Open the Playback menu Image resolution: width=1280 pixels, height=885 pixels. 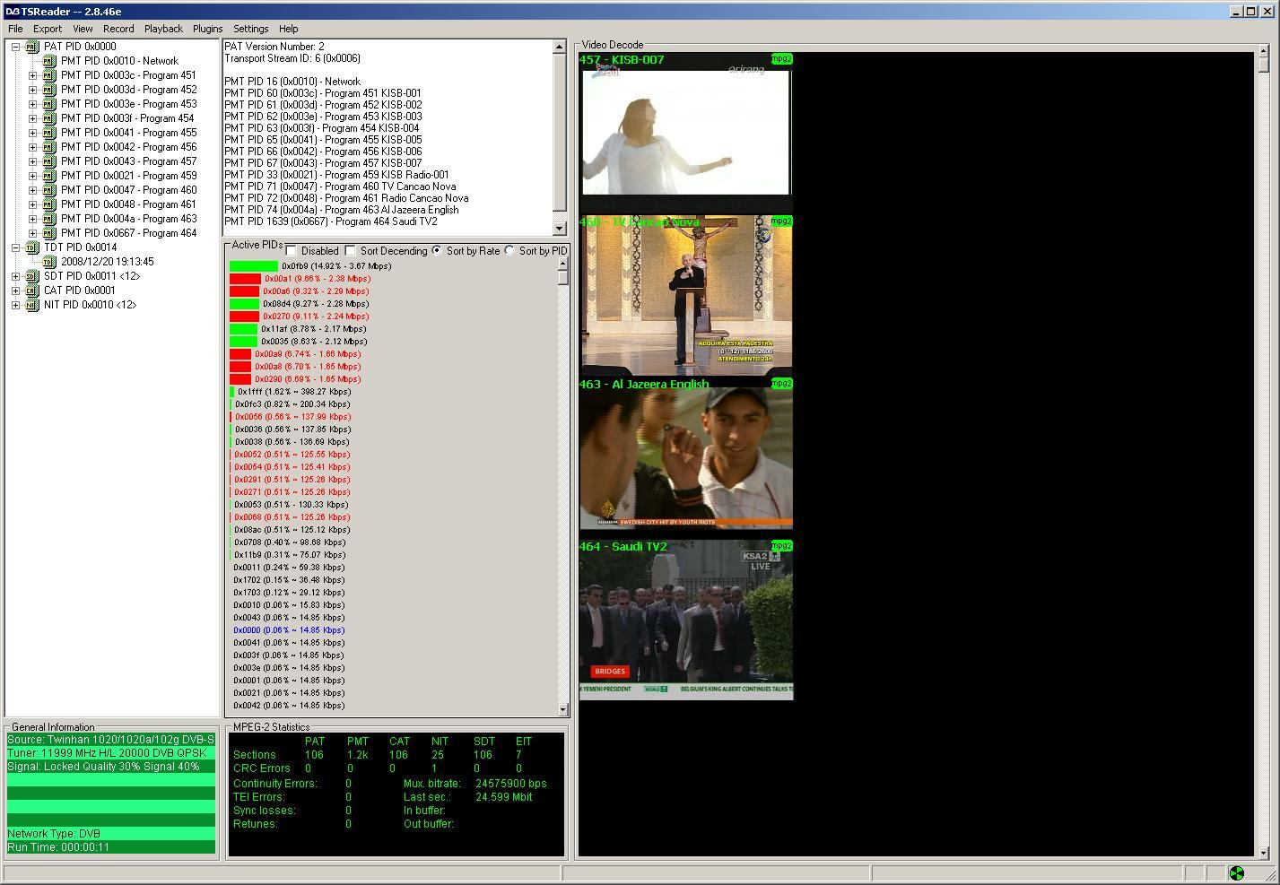coord(163,29)
